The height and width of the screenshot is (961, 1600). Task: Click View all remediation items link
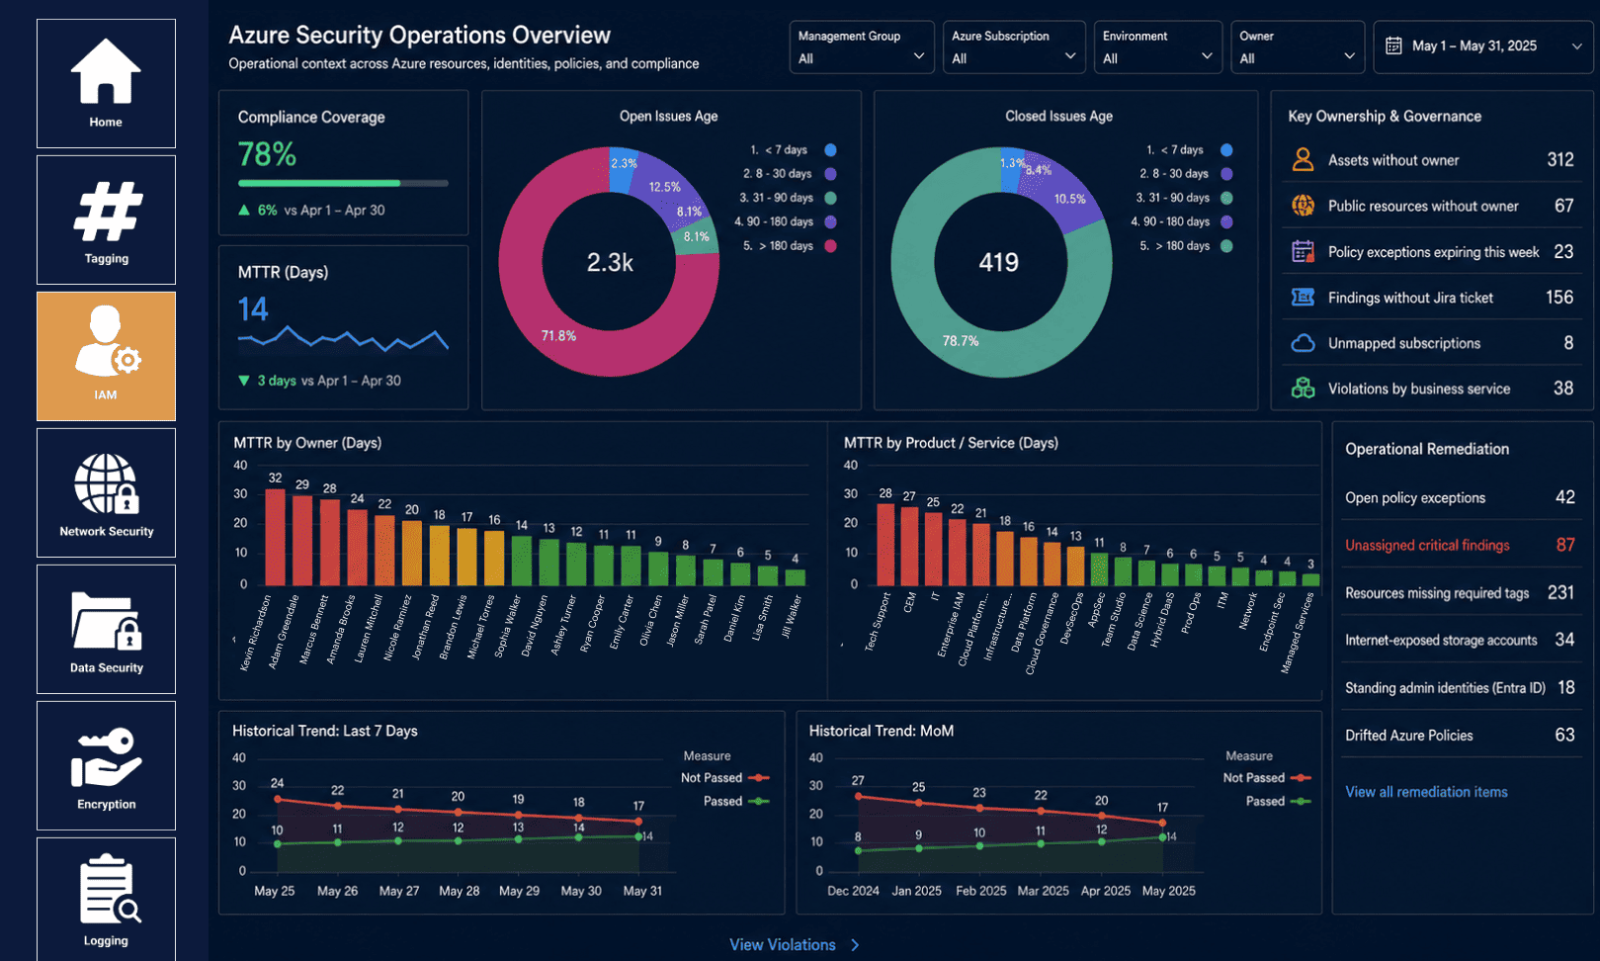pyautogui.click(x=1426, y=792)
